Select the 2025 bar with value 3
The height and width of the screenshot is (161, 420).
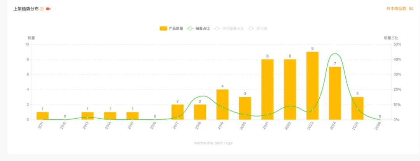(x=358, y=108)
